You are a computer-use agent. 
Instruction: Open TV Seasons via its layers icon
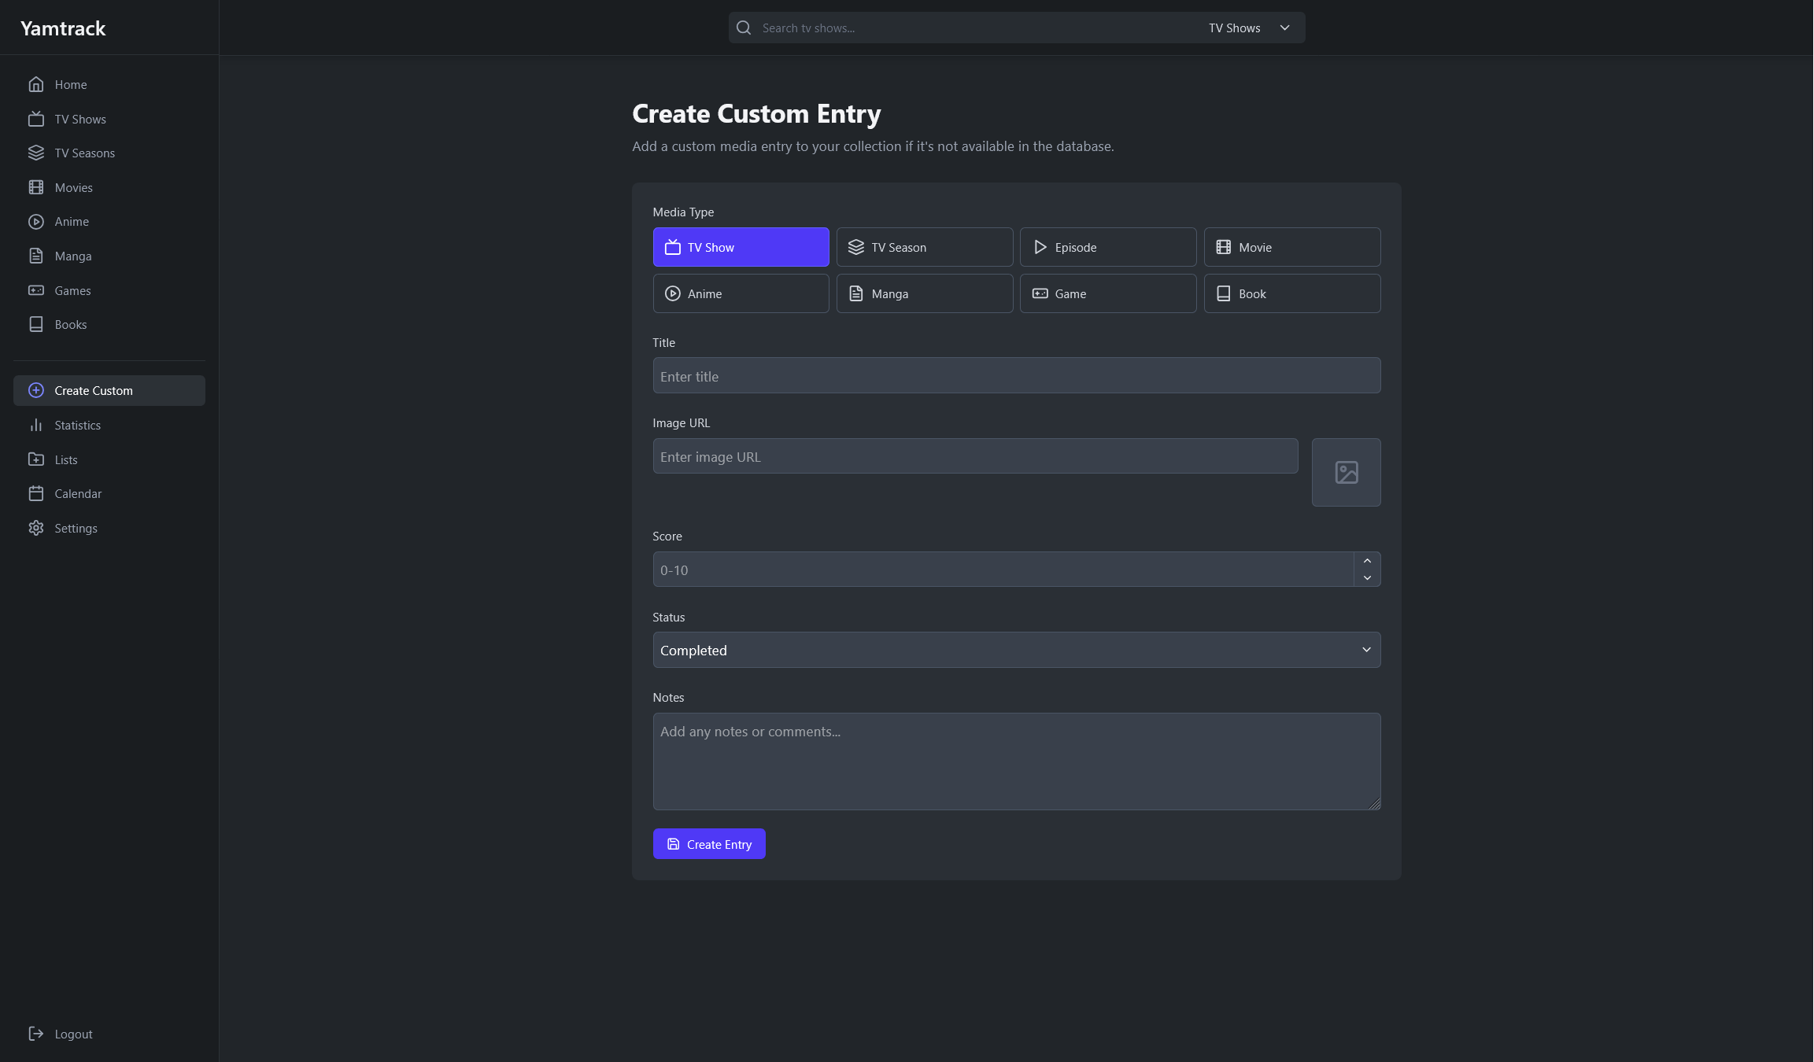[36, 153]
